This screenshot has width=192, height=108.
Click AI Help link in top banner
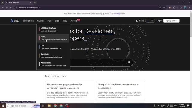coord(117,14)
